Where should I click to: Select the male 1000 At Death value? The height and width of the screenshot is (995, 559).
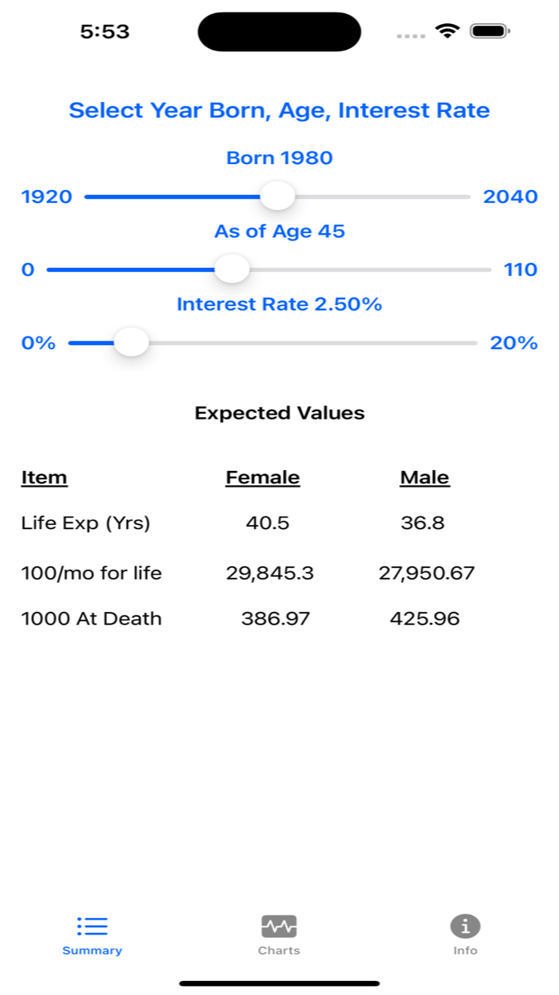click(x=424, y=619)
